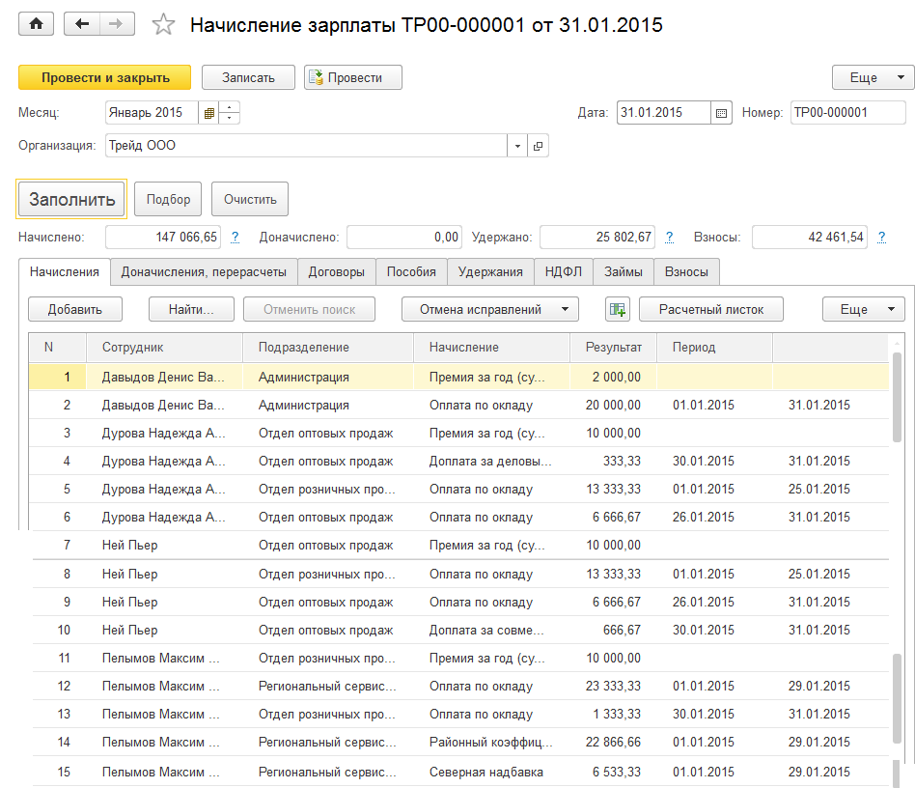Open the top-right Еще dropdown menu

873,78
